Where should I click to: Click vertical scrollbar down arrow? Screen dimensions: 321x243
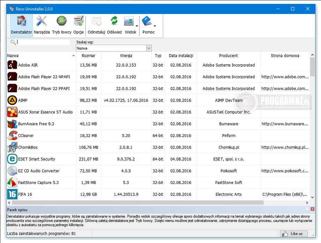click(312, 197)
